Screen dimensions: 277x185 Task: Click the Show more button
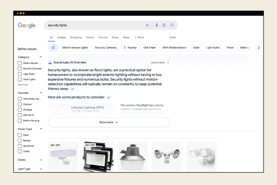(109, 122)
